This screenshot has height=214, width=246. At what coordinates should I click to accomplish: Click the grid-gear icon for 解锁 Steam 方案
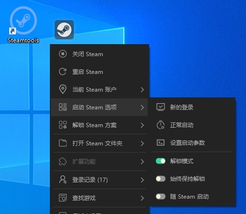(x=63, y=125)
